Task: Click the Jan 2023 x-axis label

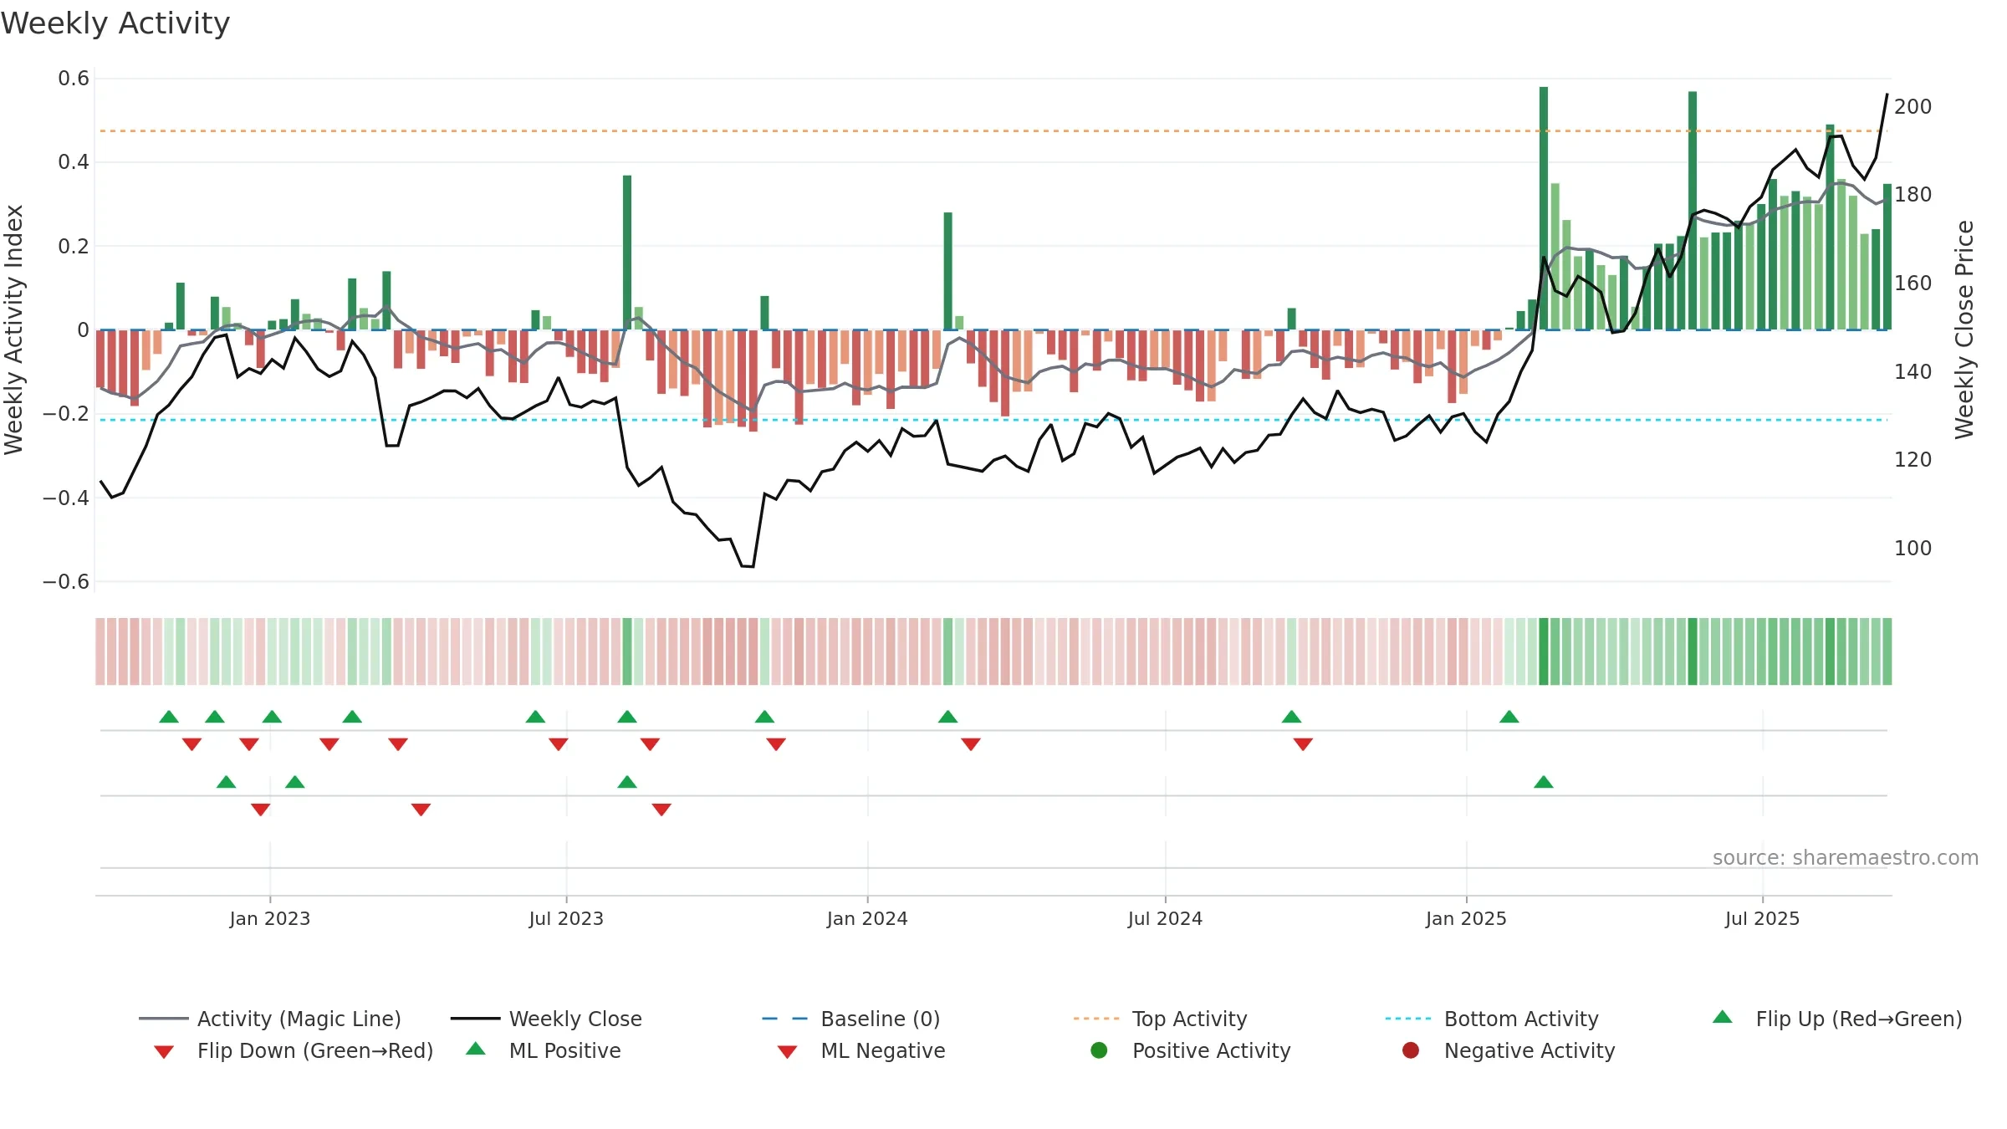Action: point(270,918)
